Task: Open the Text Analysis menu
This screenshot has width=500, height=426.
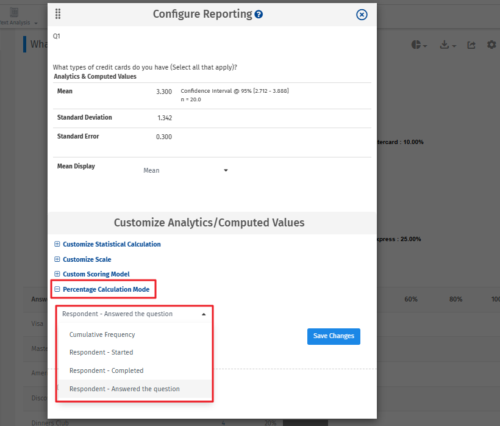Action: (15, 21)
